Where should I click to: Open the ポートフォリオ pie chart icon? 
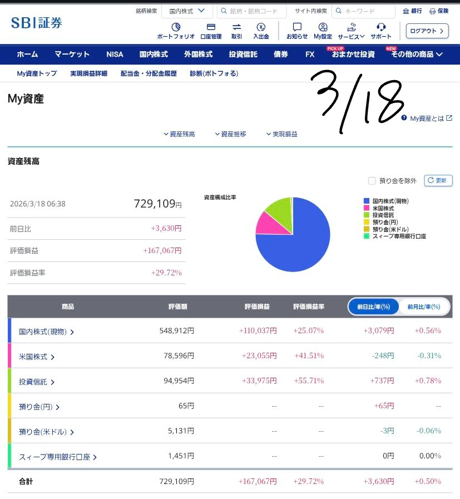[x=176, y=27]
